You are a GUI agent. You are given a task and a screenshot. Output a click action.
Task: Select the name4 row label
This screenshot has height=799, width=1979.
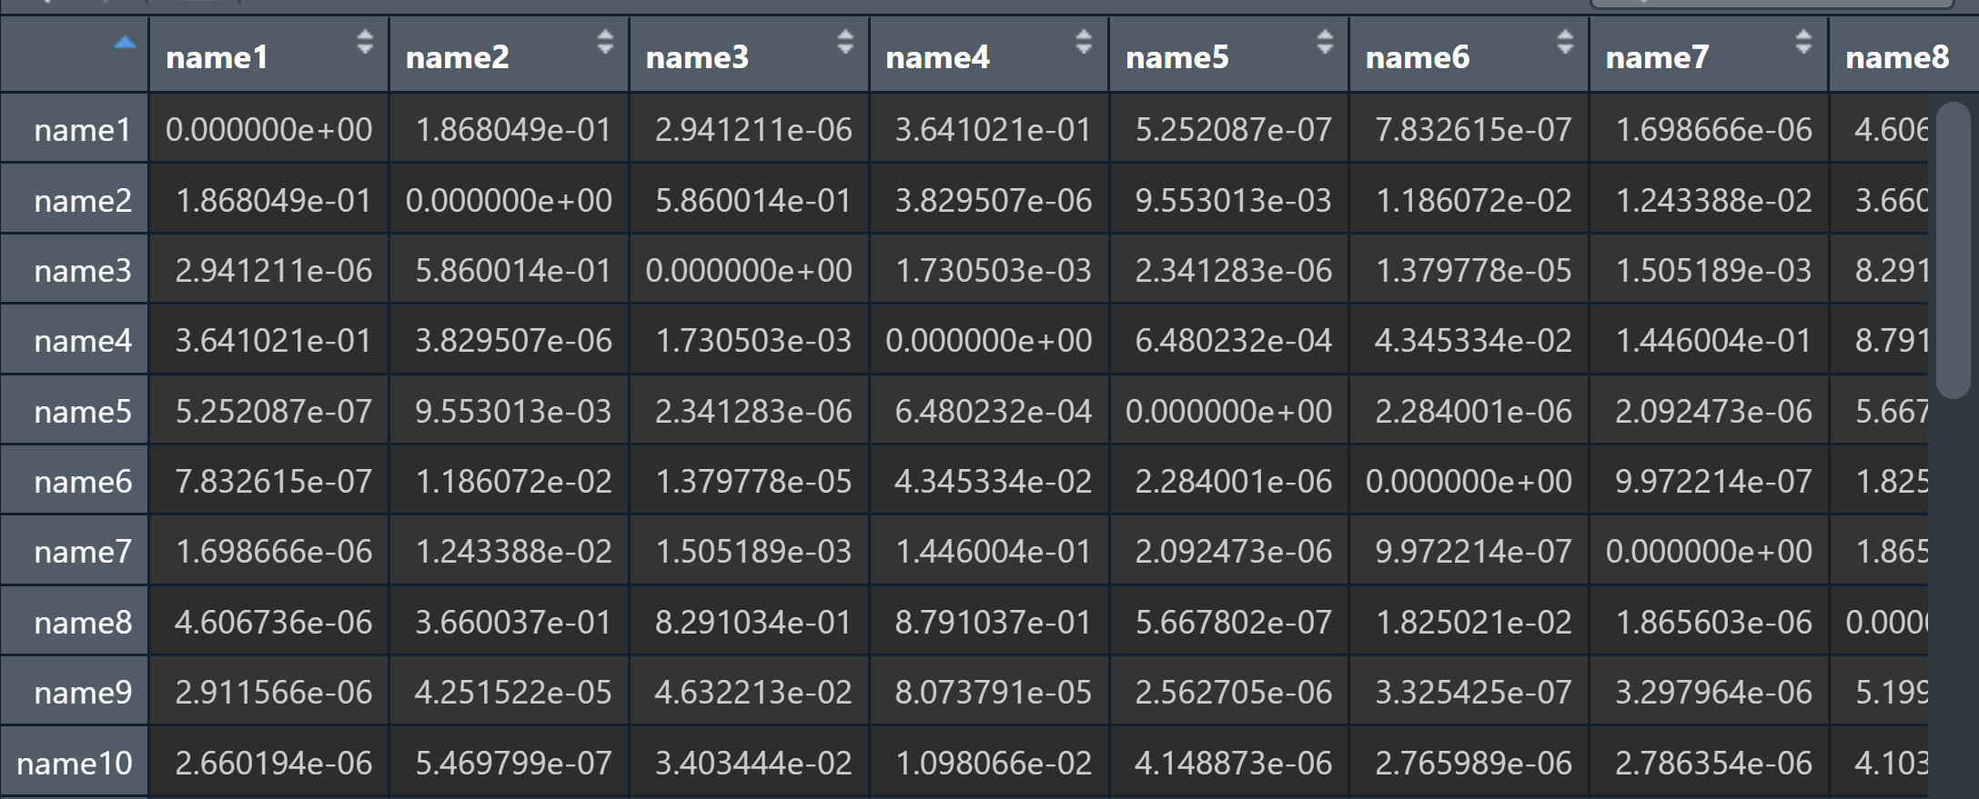click(83, 341)
